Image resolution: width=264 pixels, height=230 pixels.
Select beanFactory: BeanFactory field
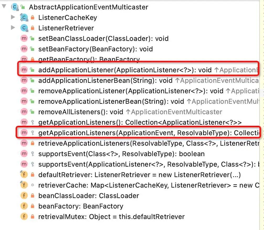[81, 206]
